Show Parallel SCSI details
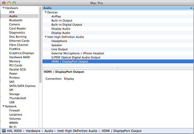Screen dimensions: 194x134 point(17,69)
